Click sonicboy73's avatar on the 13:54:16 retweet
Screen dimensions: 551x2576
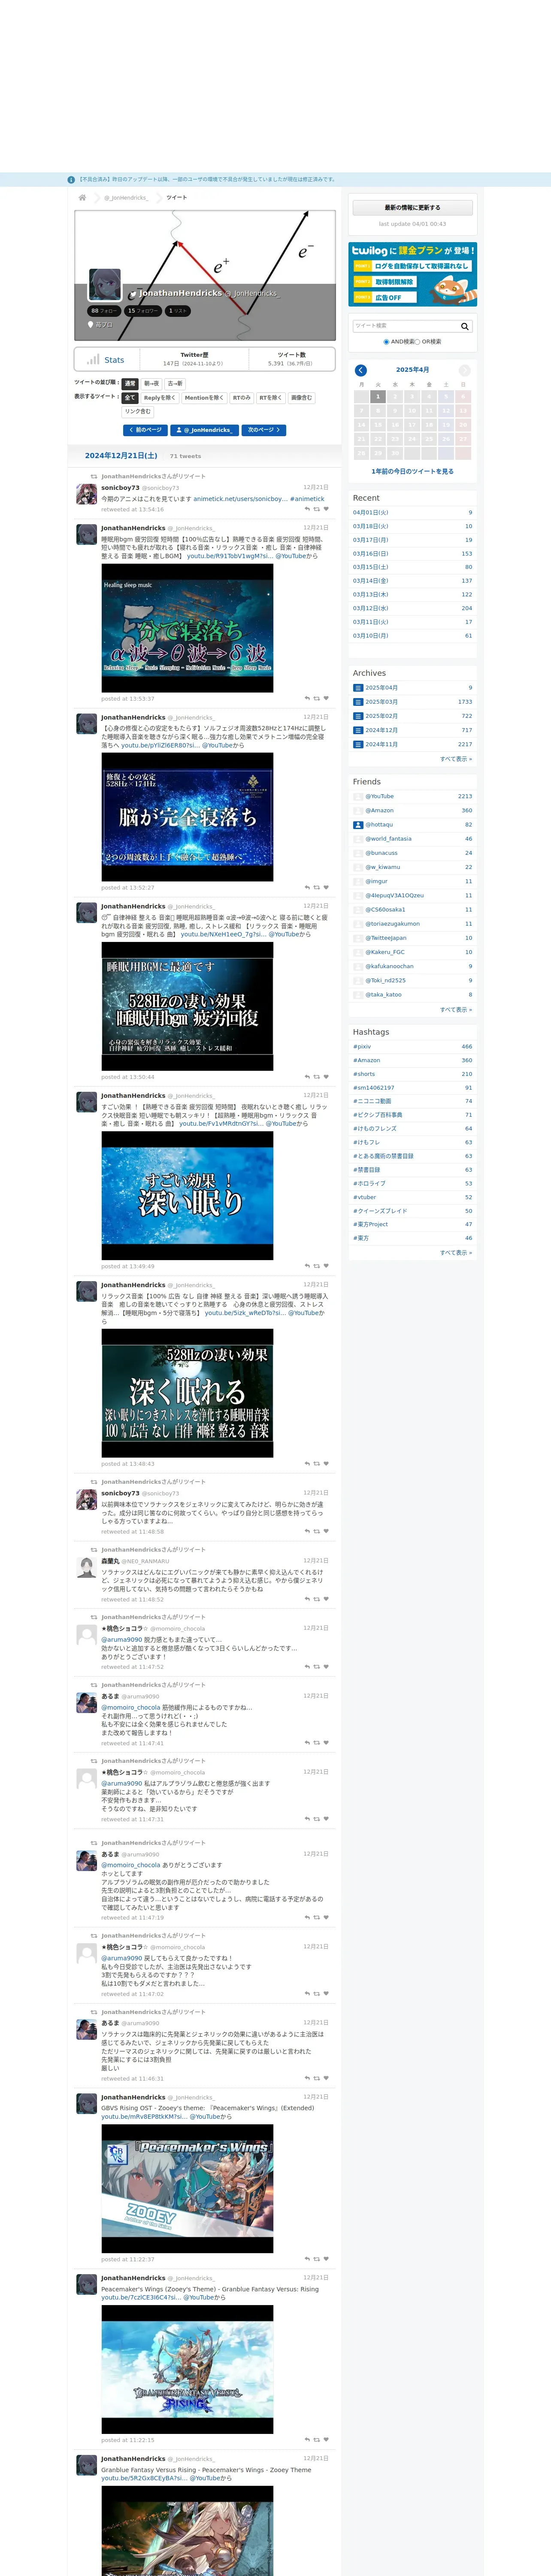point(87,494)
